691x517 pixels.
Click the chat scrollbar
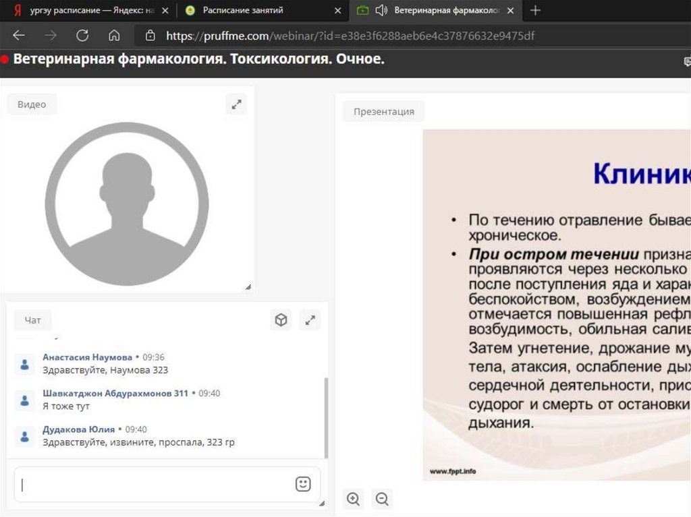[327, 418]
